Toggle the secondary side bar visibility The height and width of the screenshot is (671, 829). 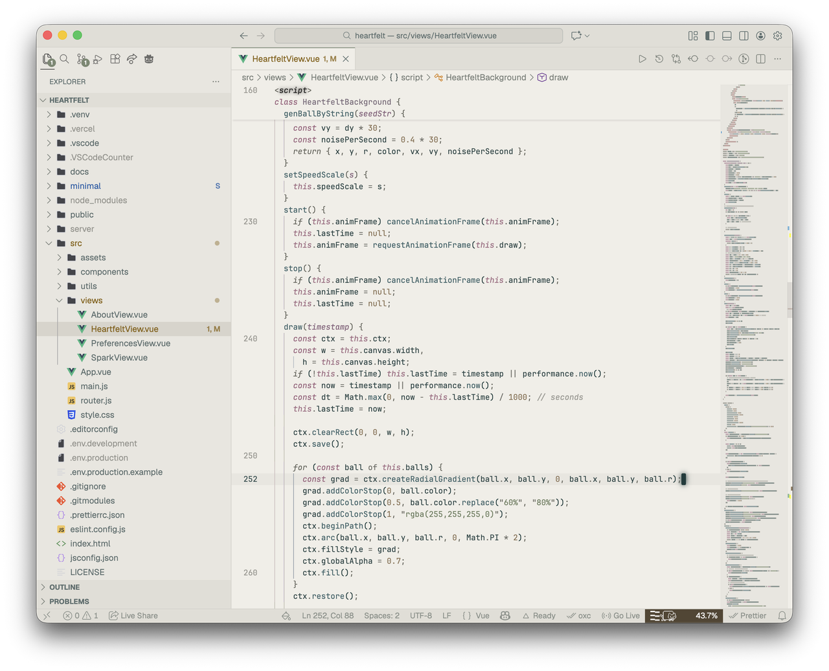tap(744, 36)
